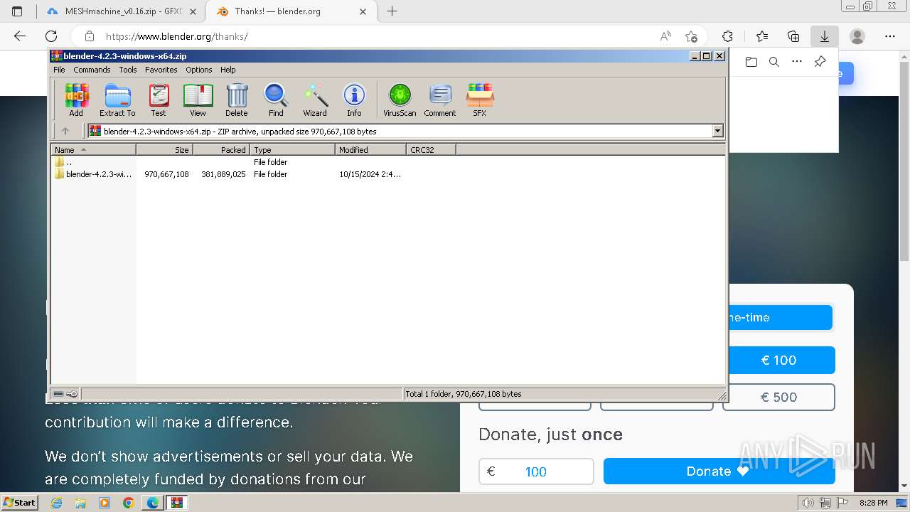Pin the downloads panel
The height and width of the screenshot is (512, 910).
820,62
